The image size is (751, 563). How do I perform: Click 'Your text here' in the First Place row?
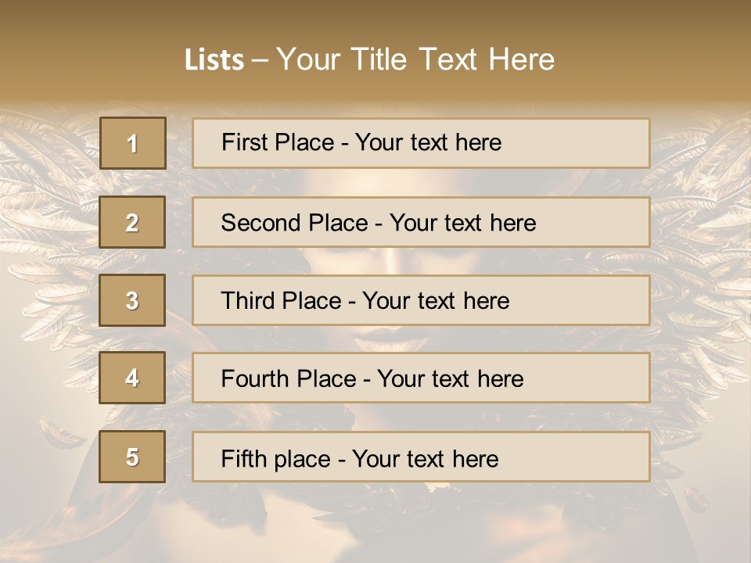tap(428, 142)
